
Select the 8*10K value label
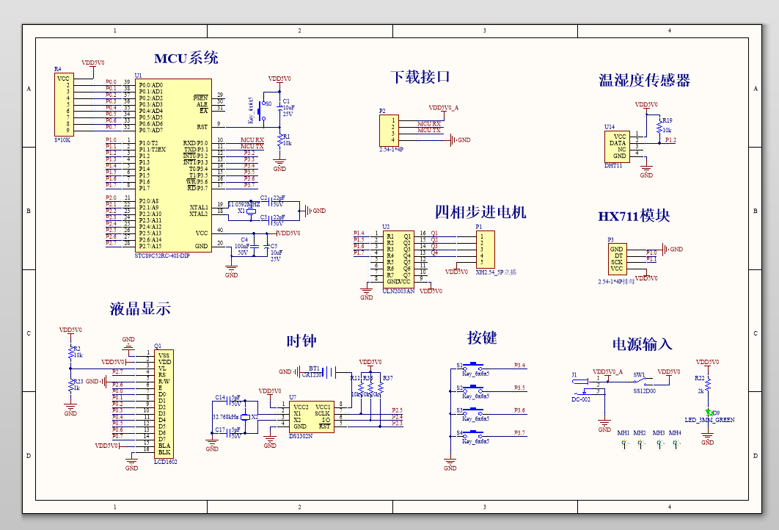[x=62, y=140]
